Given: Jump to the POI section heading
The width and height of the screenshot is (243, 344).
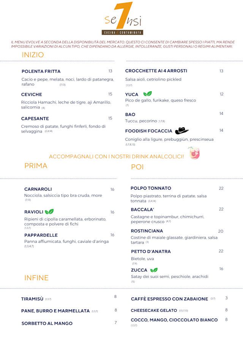Looking at the screenshot, I should click(x=137, y=167).
